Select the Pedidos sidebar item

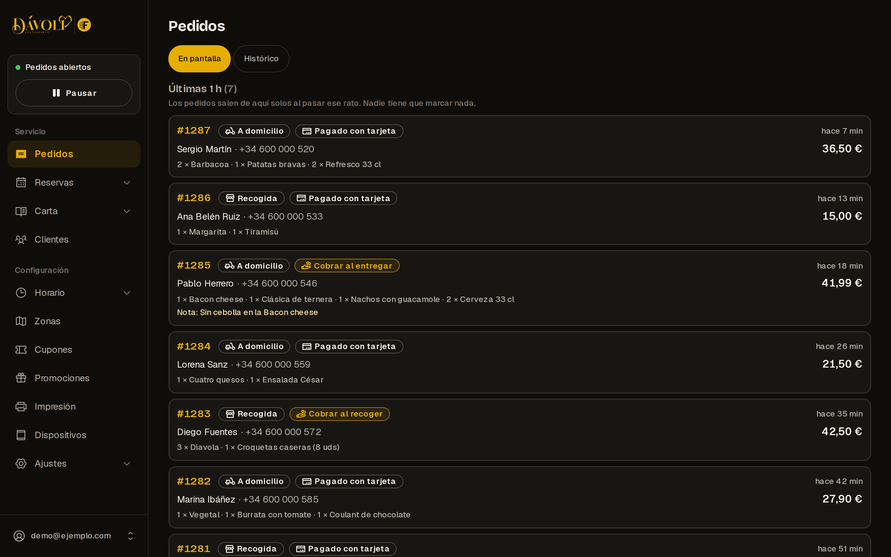[x=74, y=154]
